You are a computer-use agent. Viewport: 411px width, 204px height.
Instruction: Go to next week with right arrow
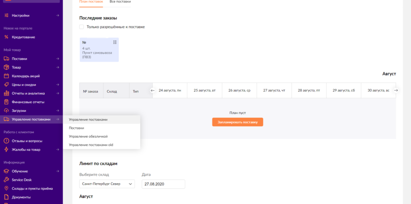point(396,90)
